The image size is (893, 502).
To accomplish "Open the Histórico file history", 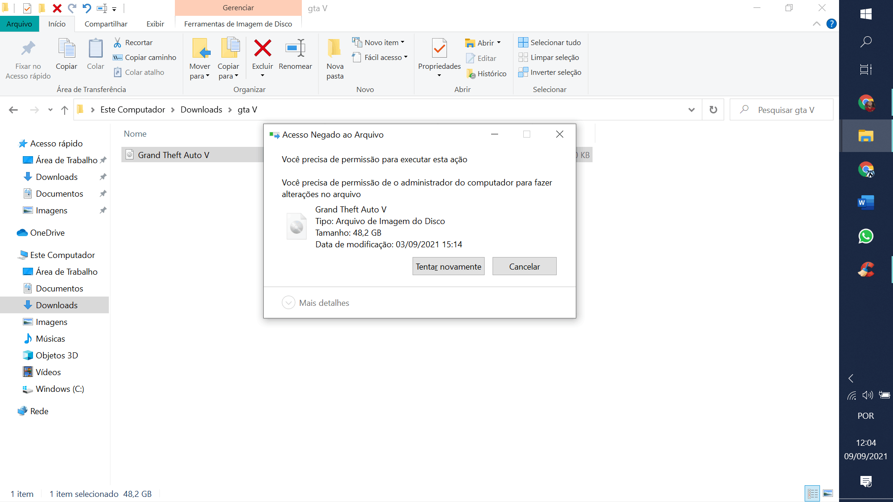I will click(486, 73).
